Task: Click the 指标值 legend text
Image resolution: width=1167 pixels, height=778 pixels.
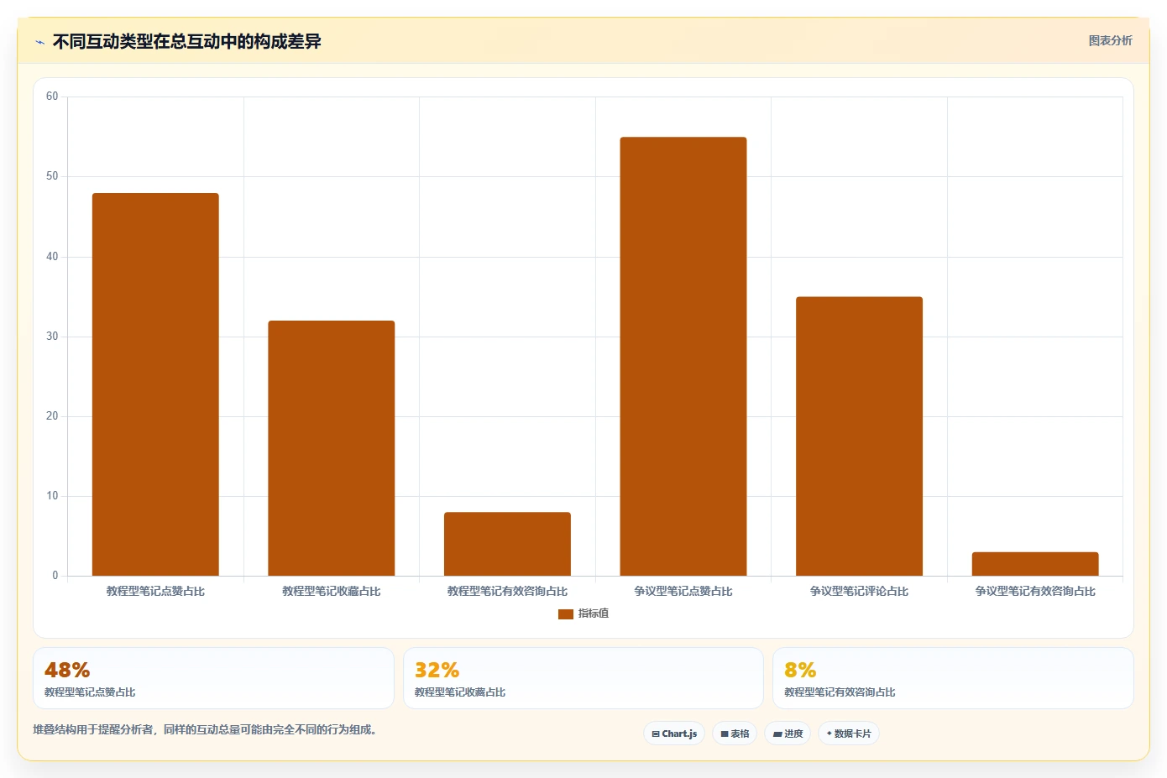Action: click(x=594, y=614)
